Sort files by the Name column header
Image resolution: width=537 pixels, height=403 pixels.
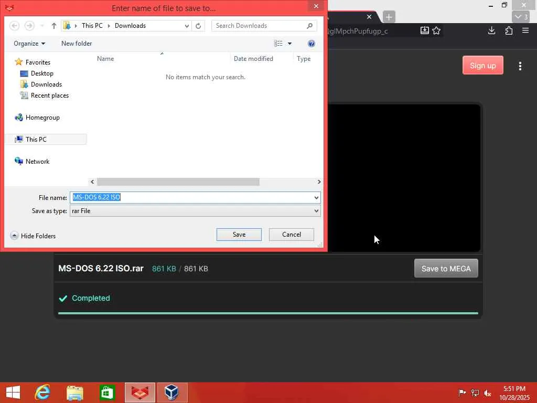coord(105,59)
